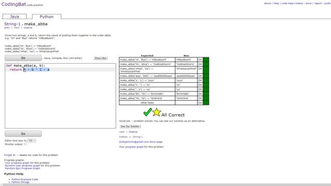Screen dimensions: 331x186
Task: Open the String-1 section link
Action: click(12, 24)
